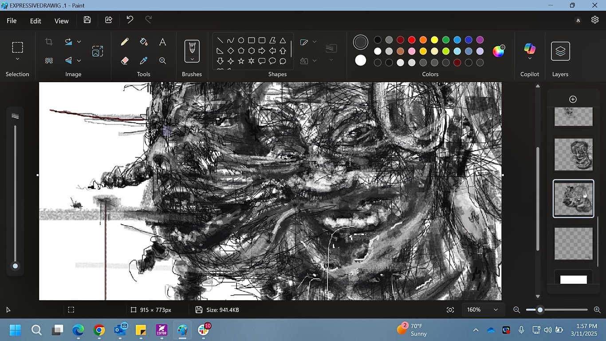The width and height of the screenshot is (606, 341).
Task: Open the Copilot button
Action: [530, 51]
